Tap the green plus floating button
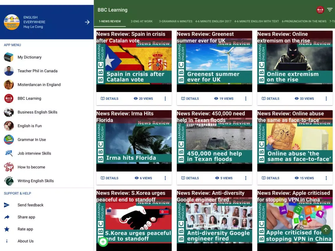The height and width of the screenshot is (251, 335). [x=103, y=242]
